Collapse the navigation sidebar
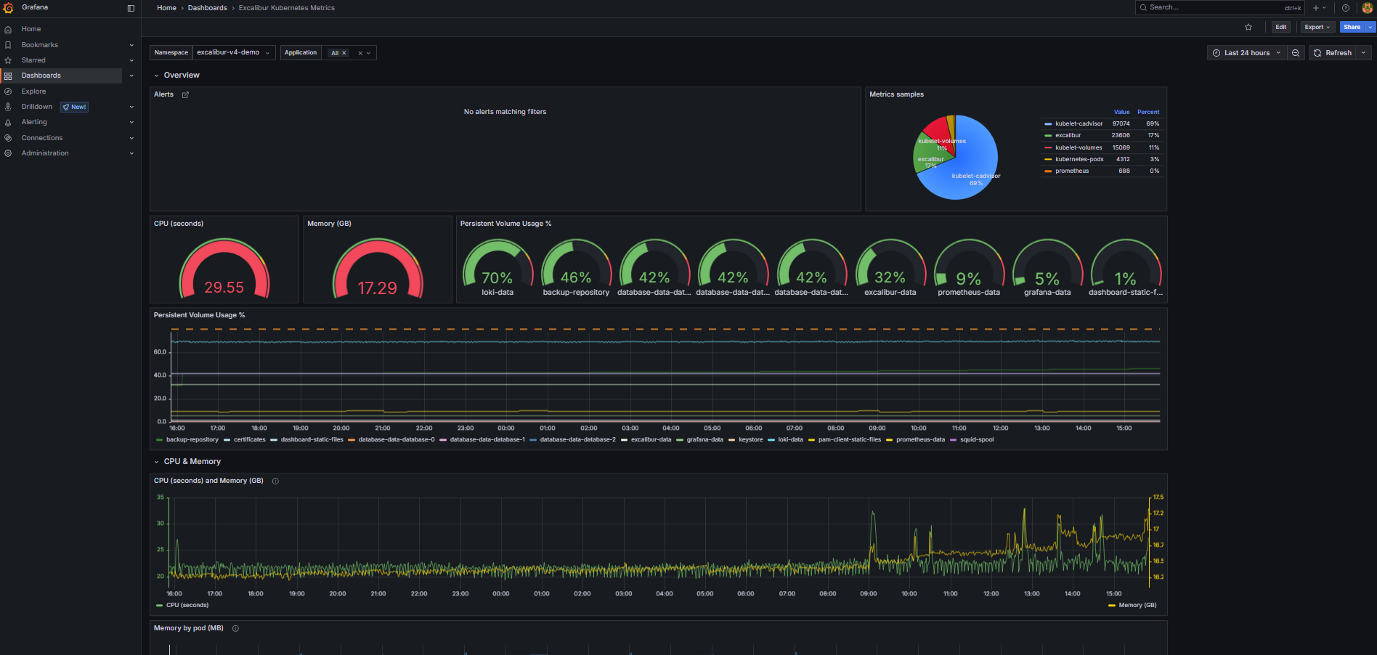This screenshot has height=655, width=1377. point(131,8)
